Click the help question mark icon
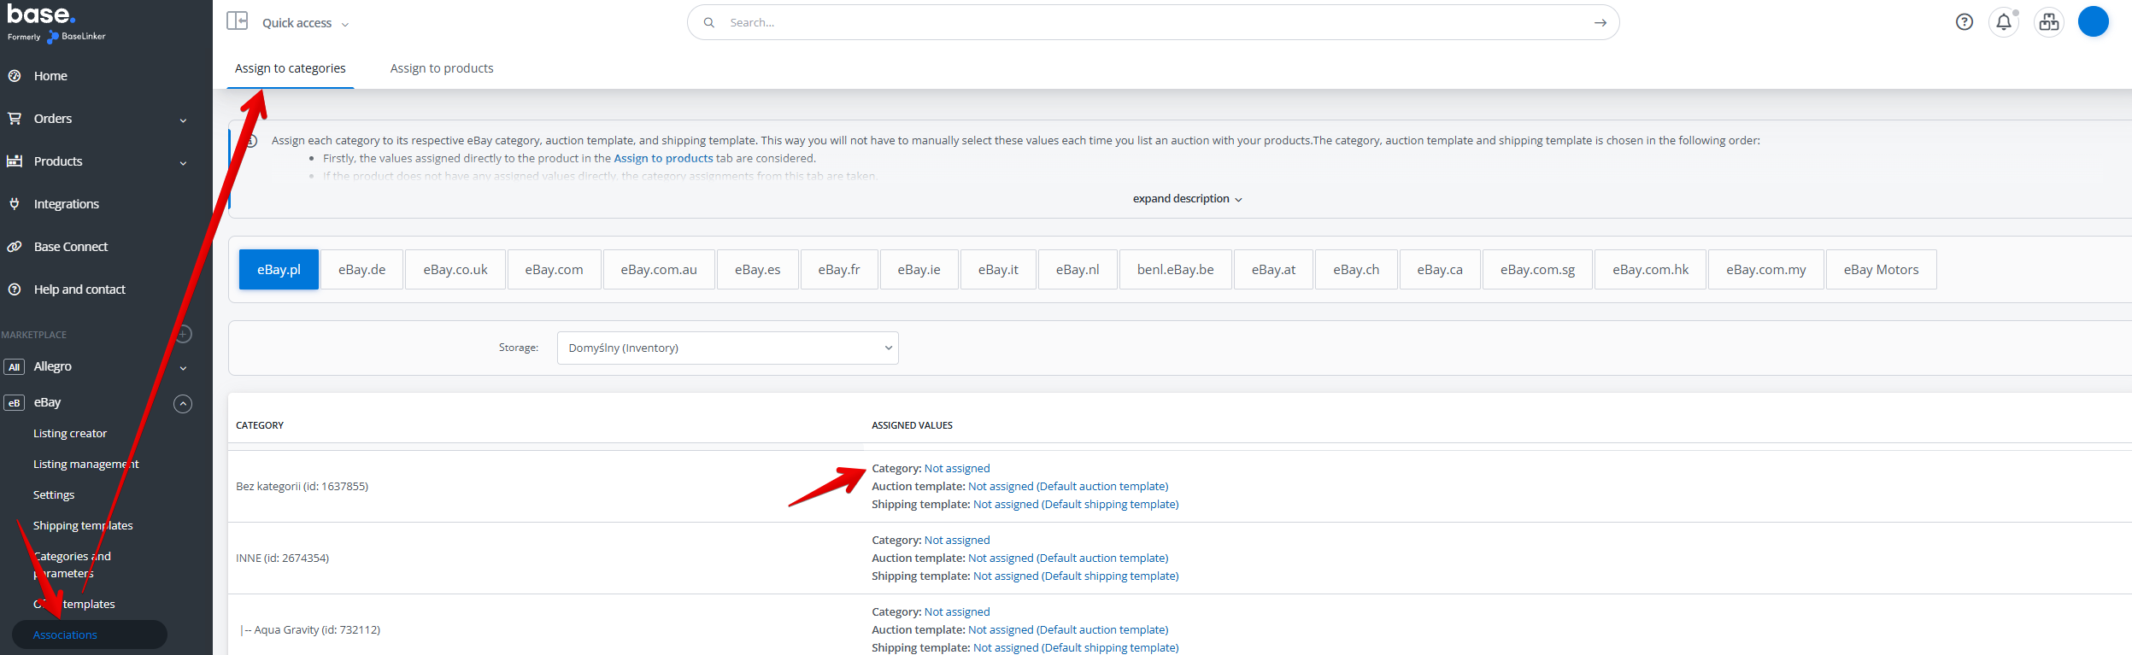 tap(1964, 22)
